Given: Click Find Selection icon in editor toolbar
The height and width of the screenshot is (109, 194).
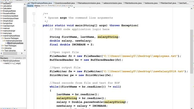Looking at the screenshot, I should (x=49, y=6).
